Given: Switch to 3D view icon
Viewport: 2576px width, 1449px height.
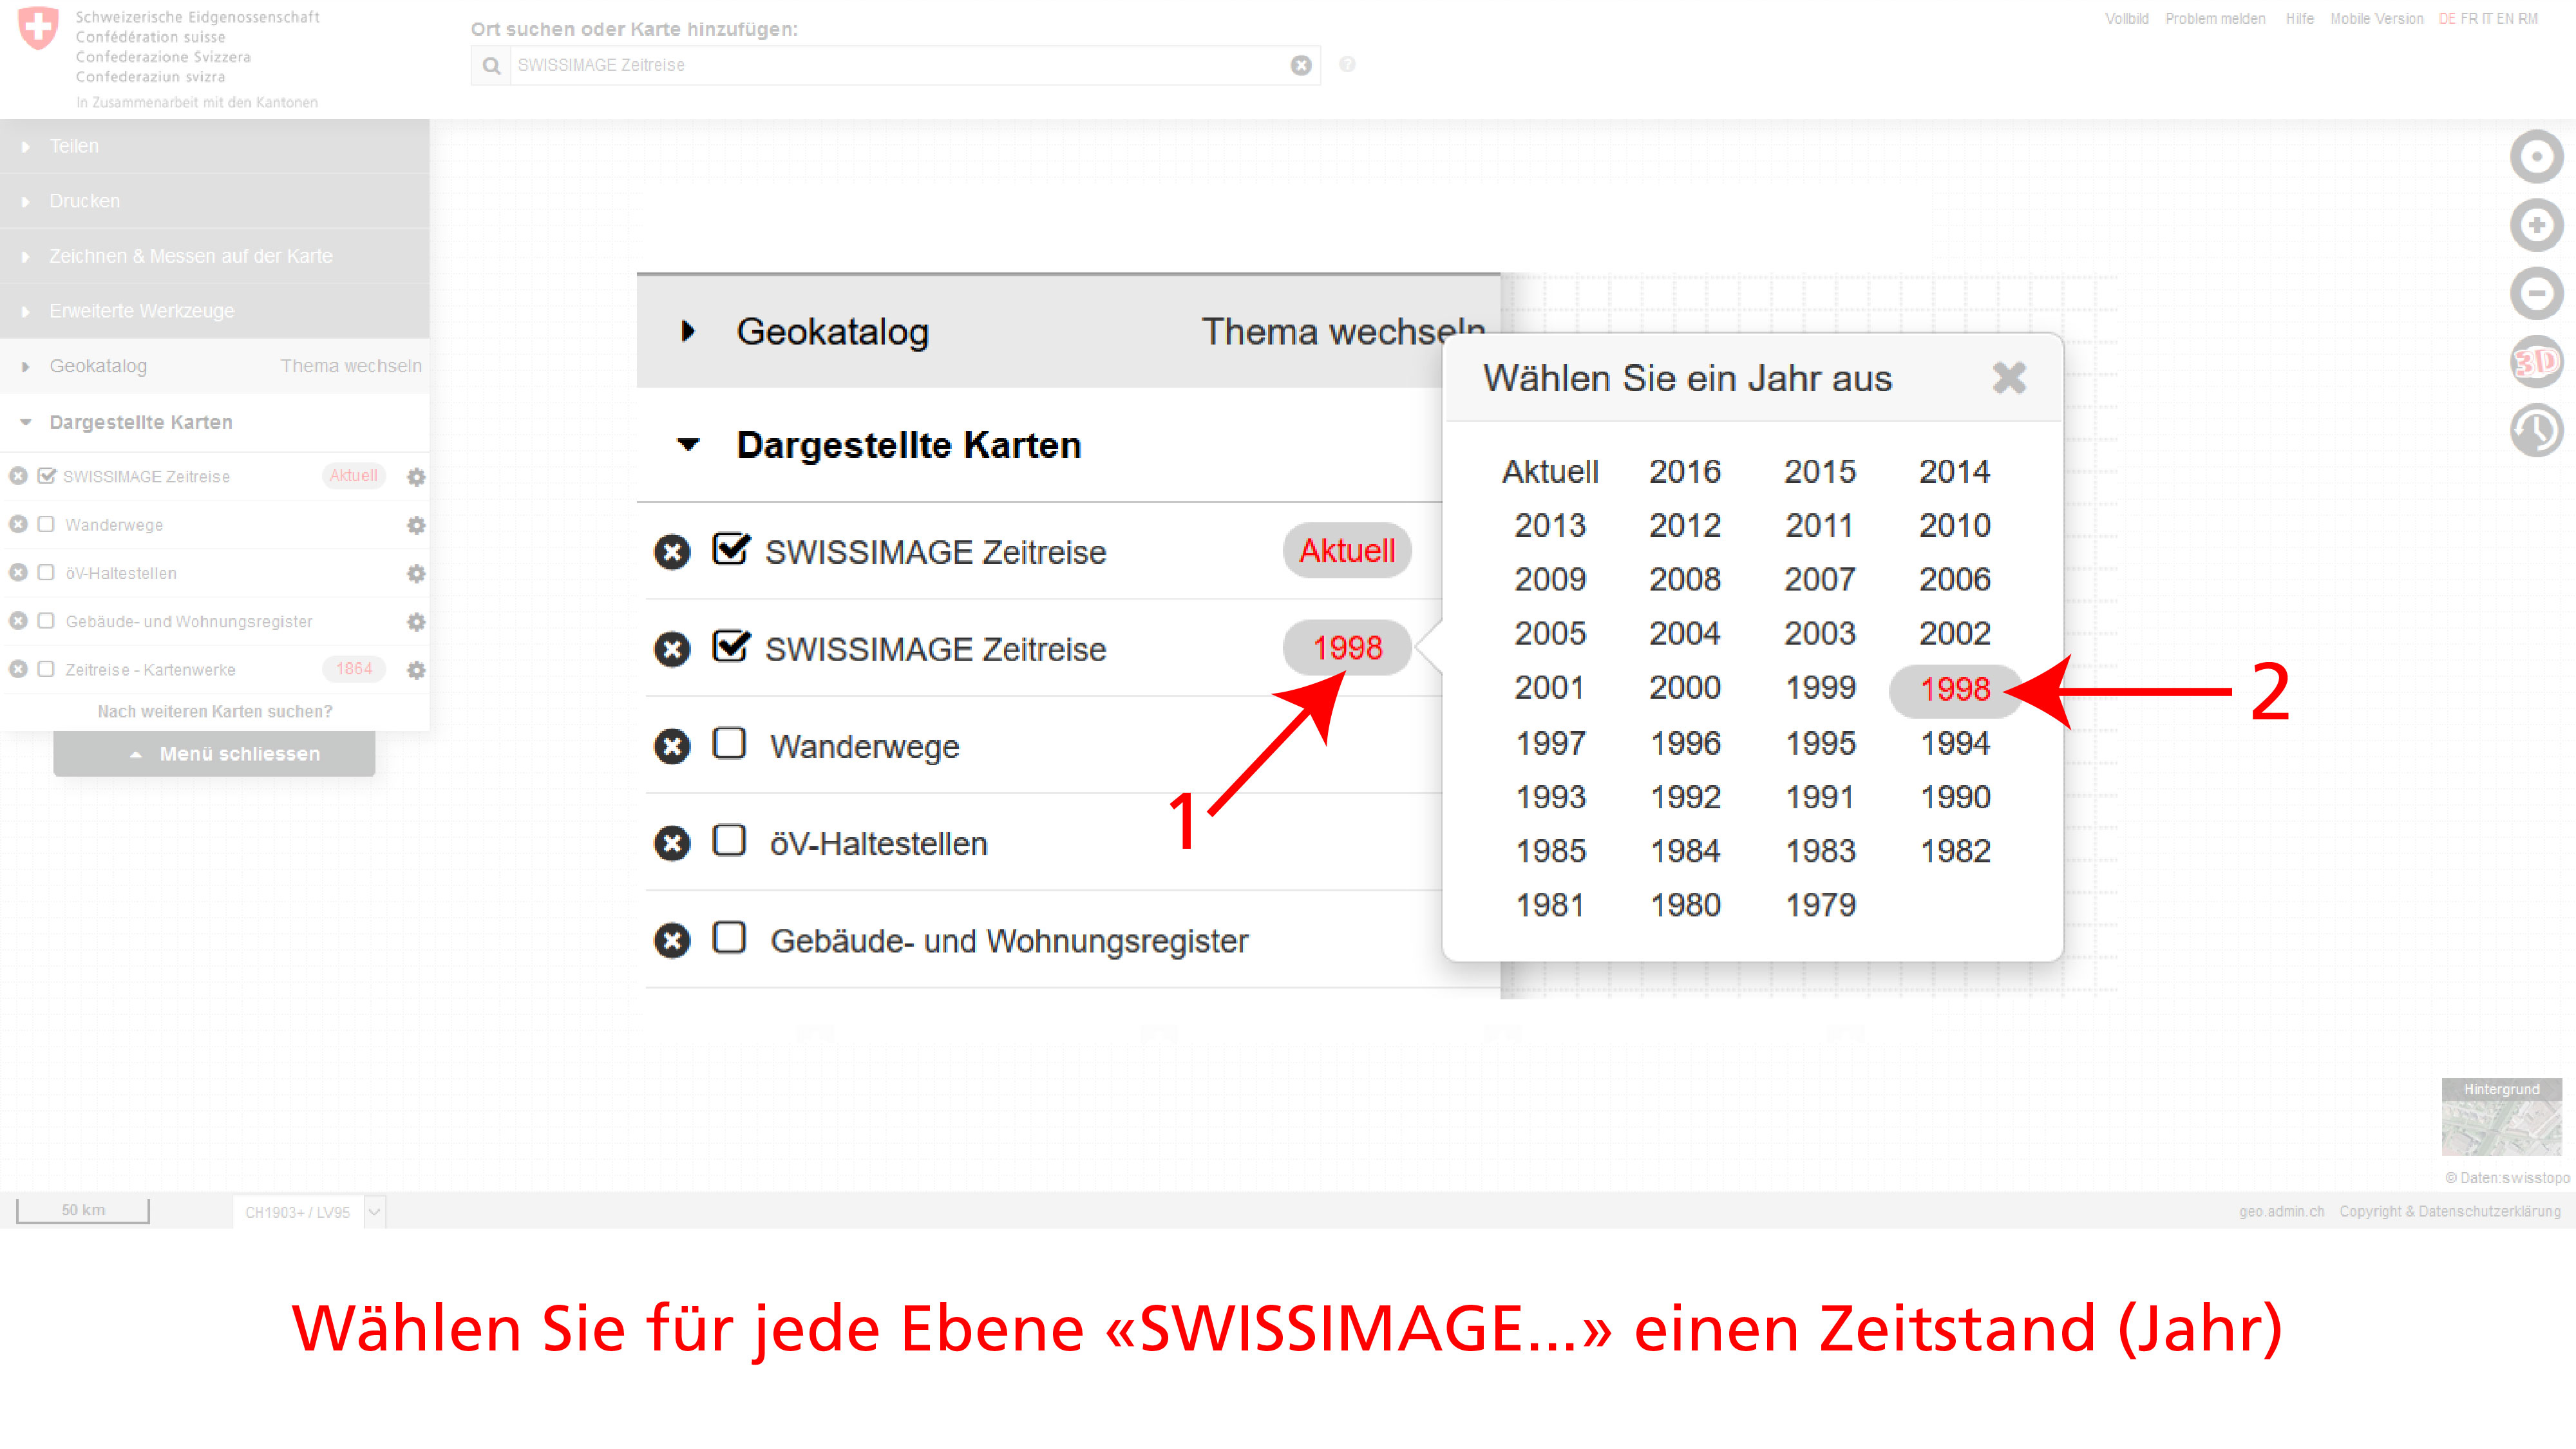Looking at the screenshot, I should click(2536, 362).
